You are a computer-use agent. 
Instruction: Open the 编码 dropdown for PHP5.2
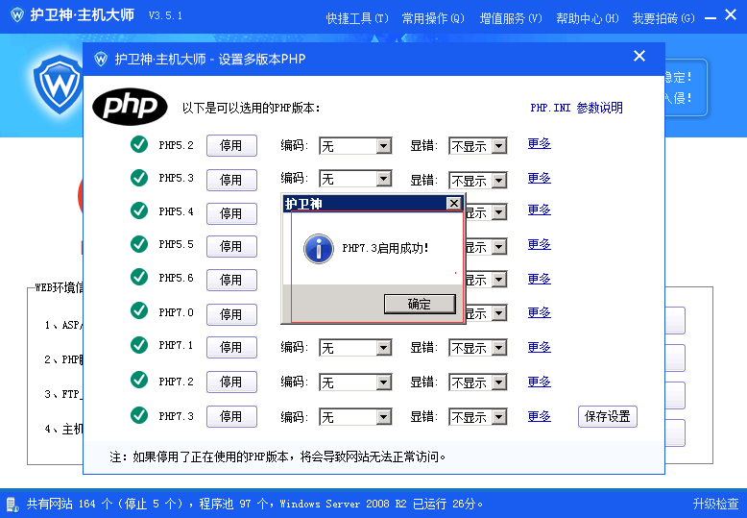pyautogui.click(x=383, y=146)
